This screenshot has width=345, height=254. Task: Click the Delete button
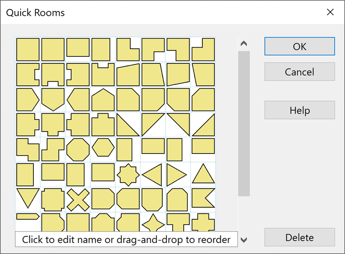coord(299,237)
